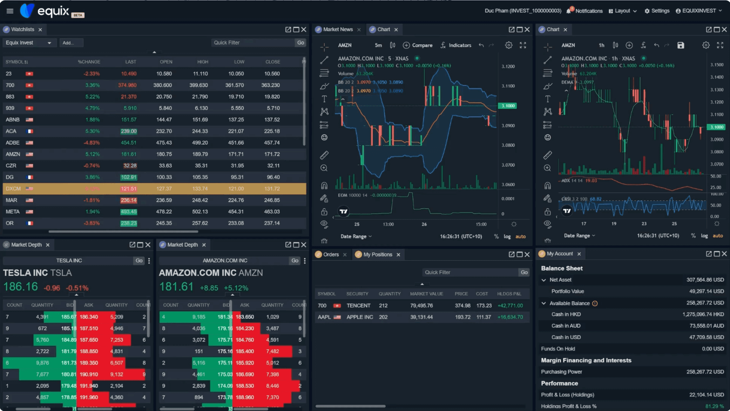Click Indicators in 5m chart

(456, 45)
